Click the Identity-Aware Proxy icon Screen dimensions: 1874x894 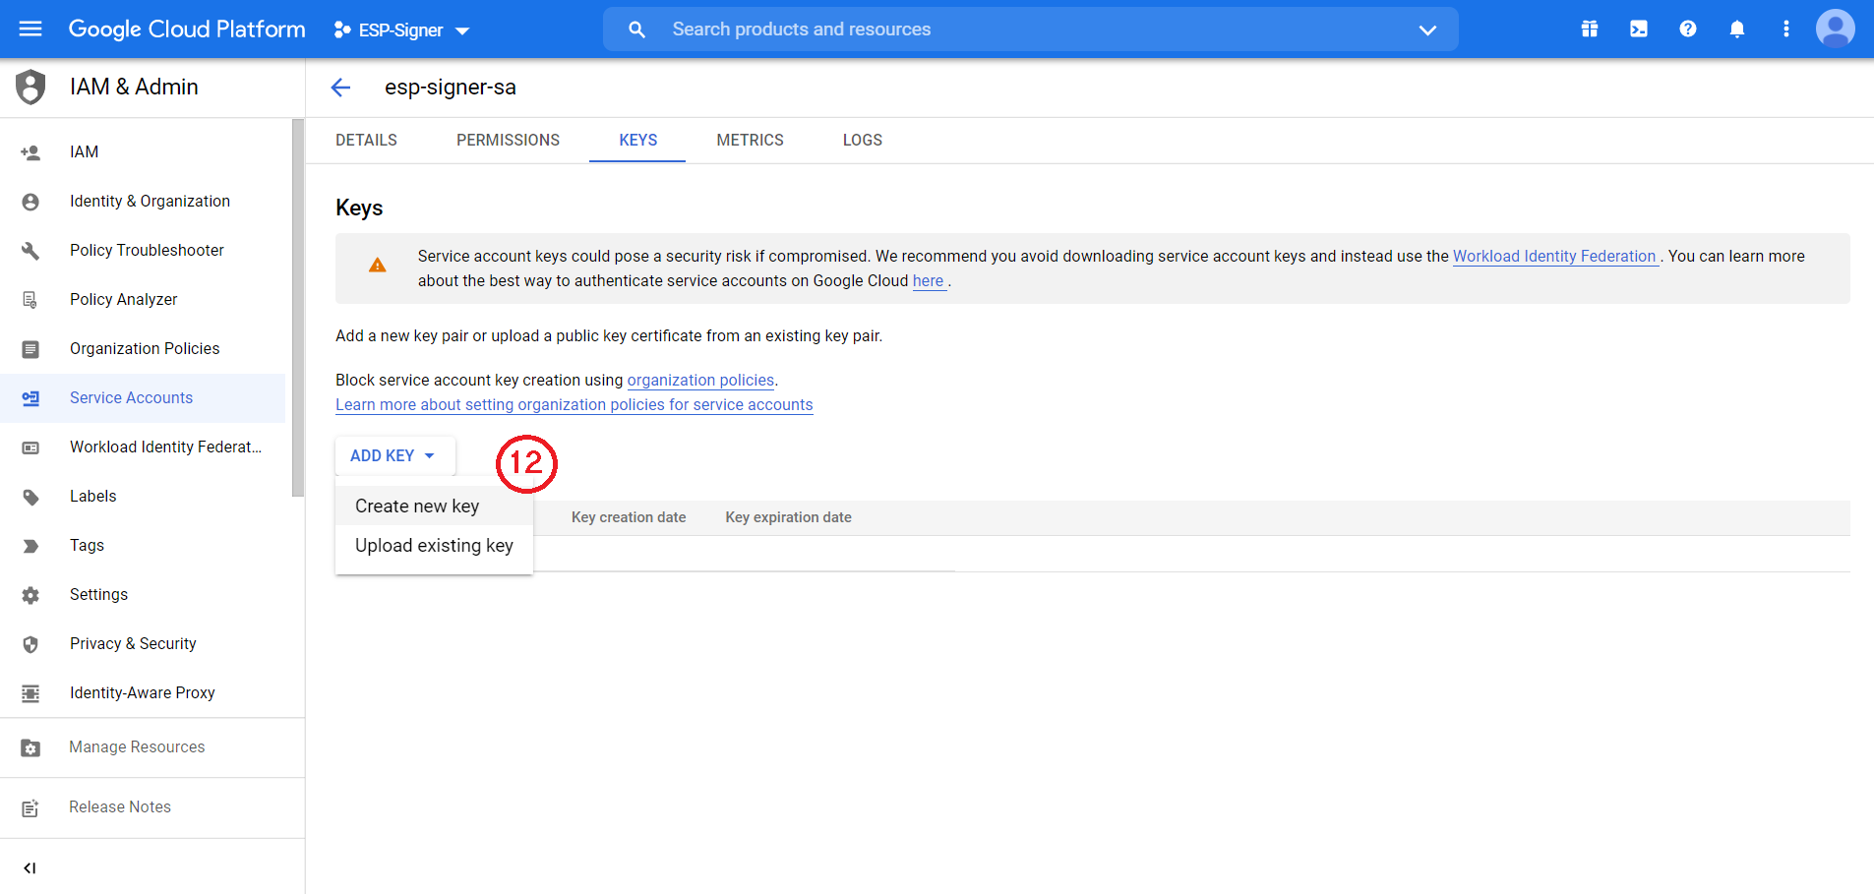click(x=30, y=693)
